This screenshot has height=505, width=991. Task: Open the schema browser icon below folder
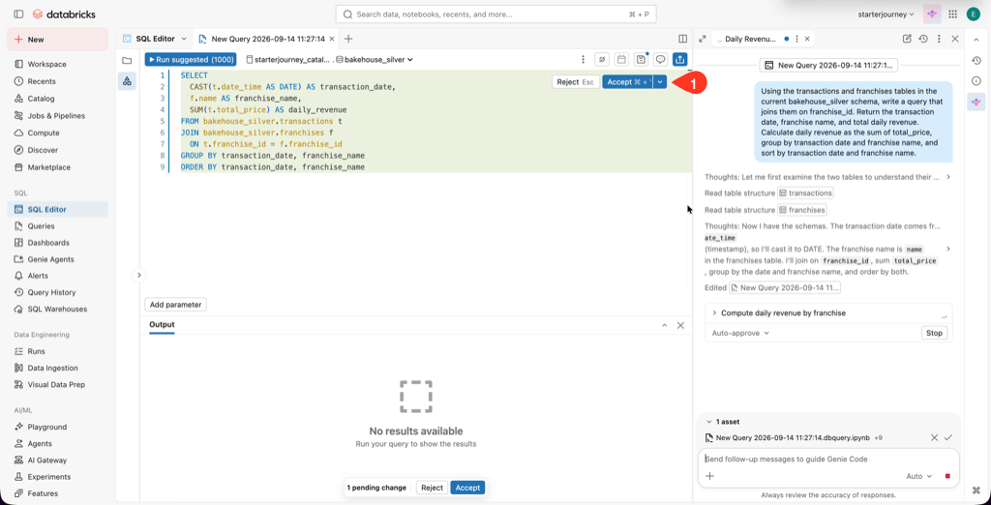coord(127,81)
